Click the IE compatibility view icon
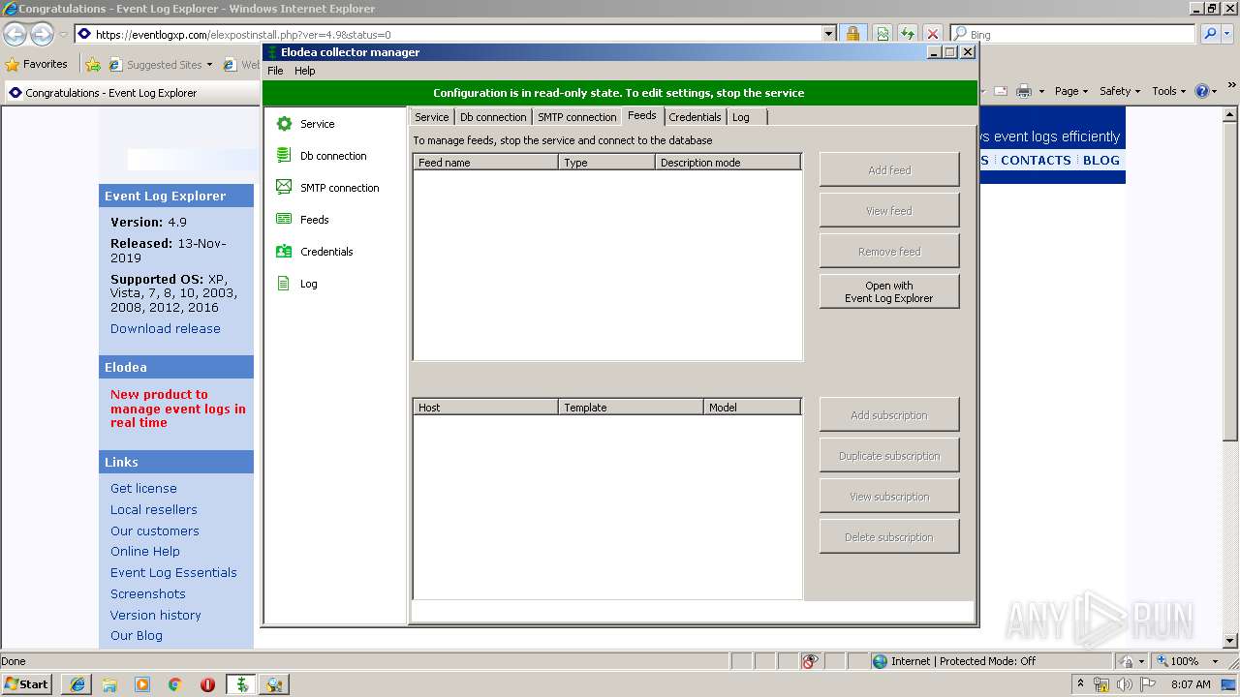1240x697 pixels. pos(883,34)
